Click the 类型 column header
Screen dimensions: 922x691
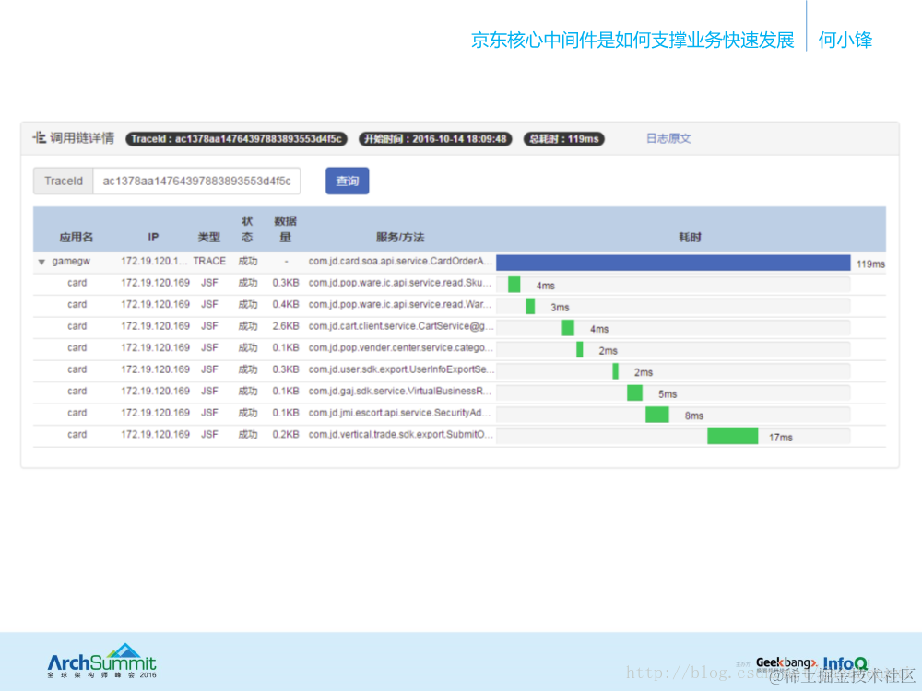tap(208, 238)
